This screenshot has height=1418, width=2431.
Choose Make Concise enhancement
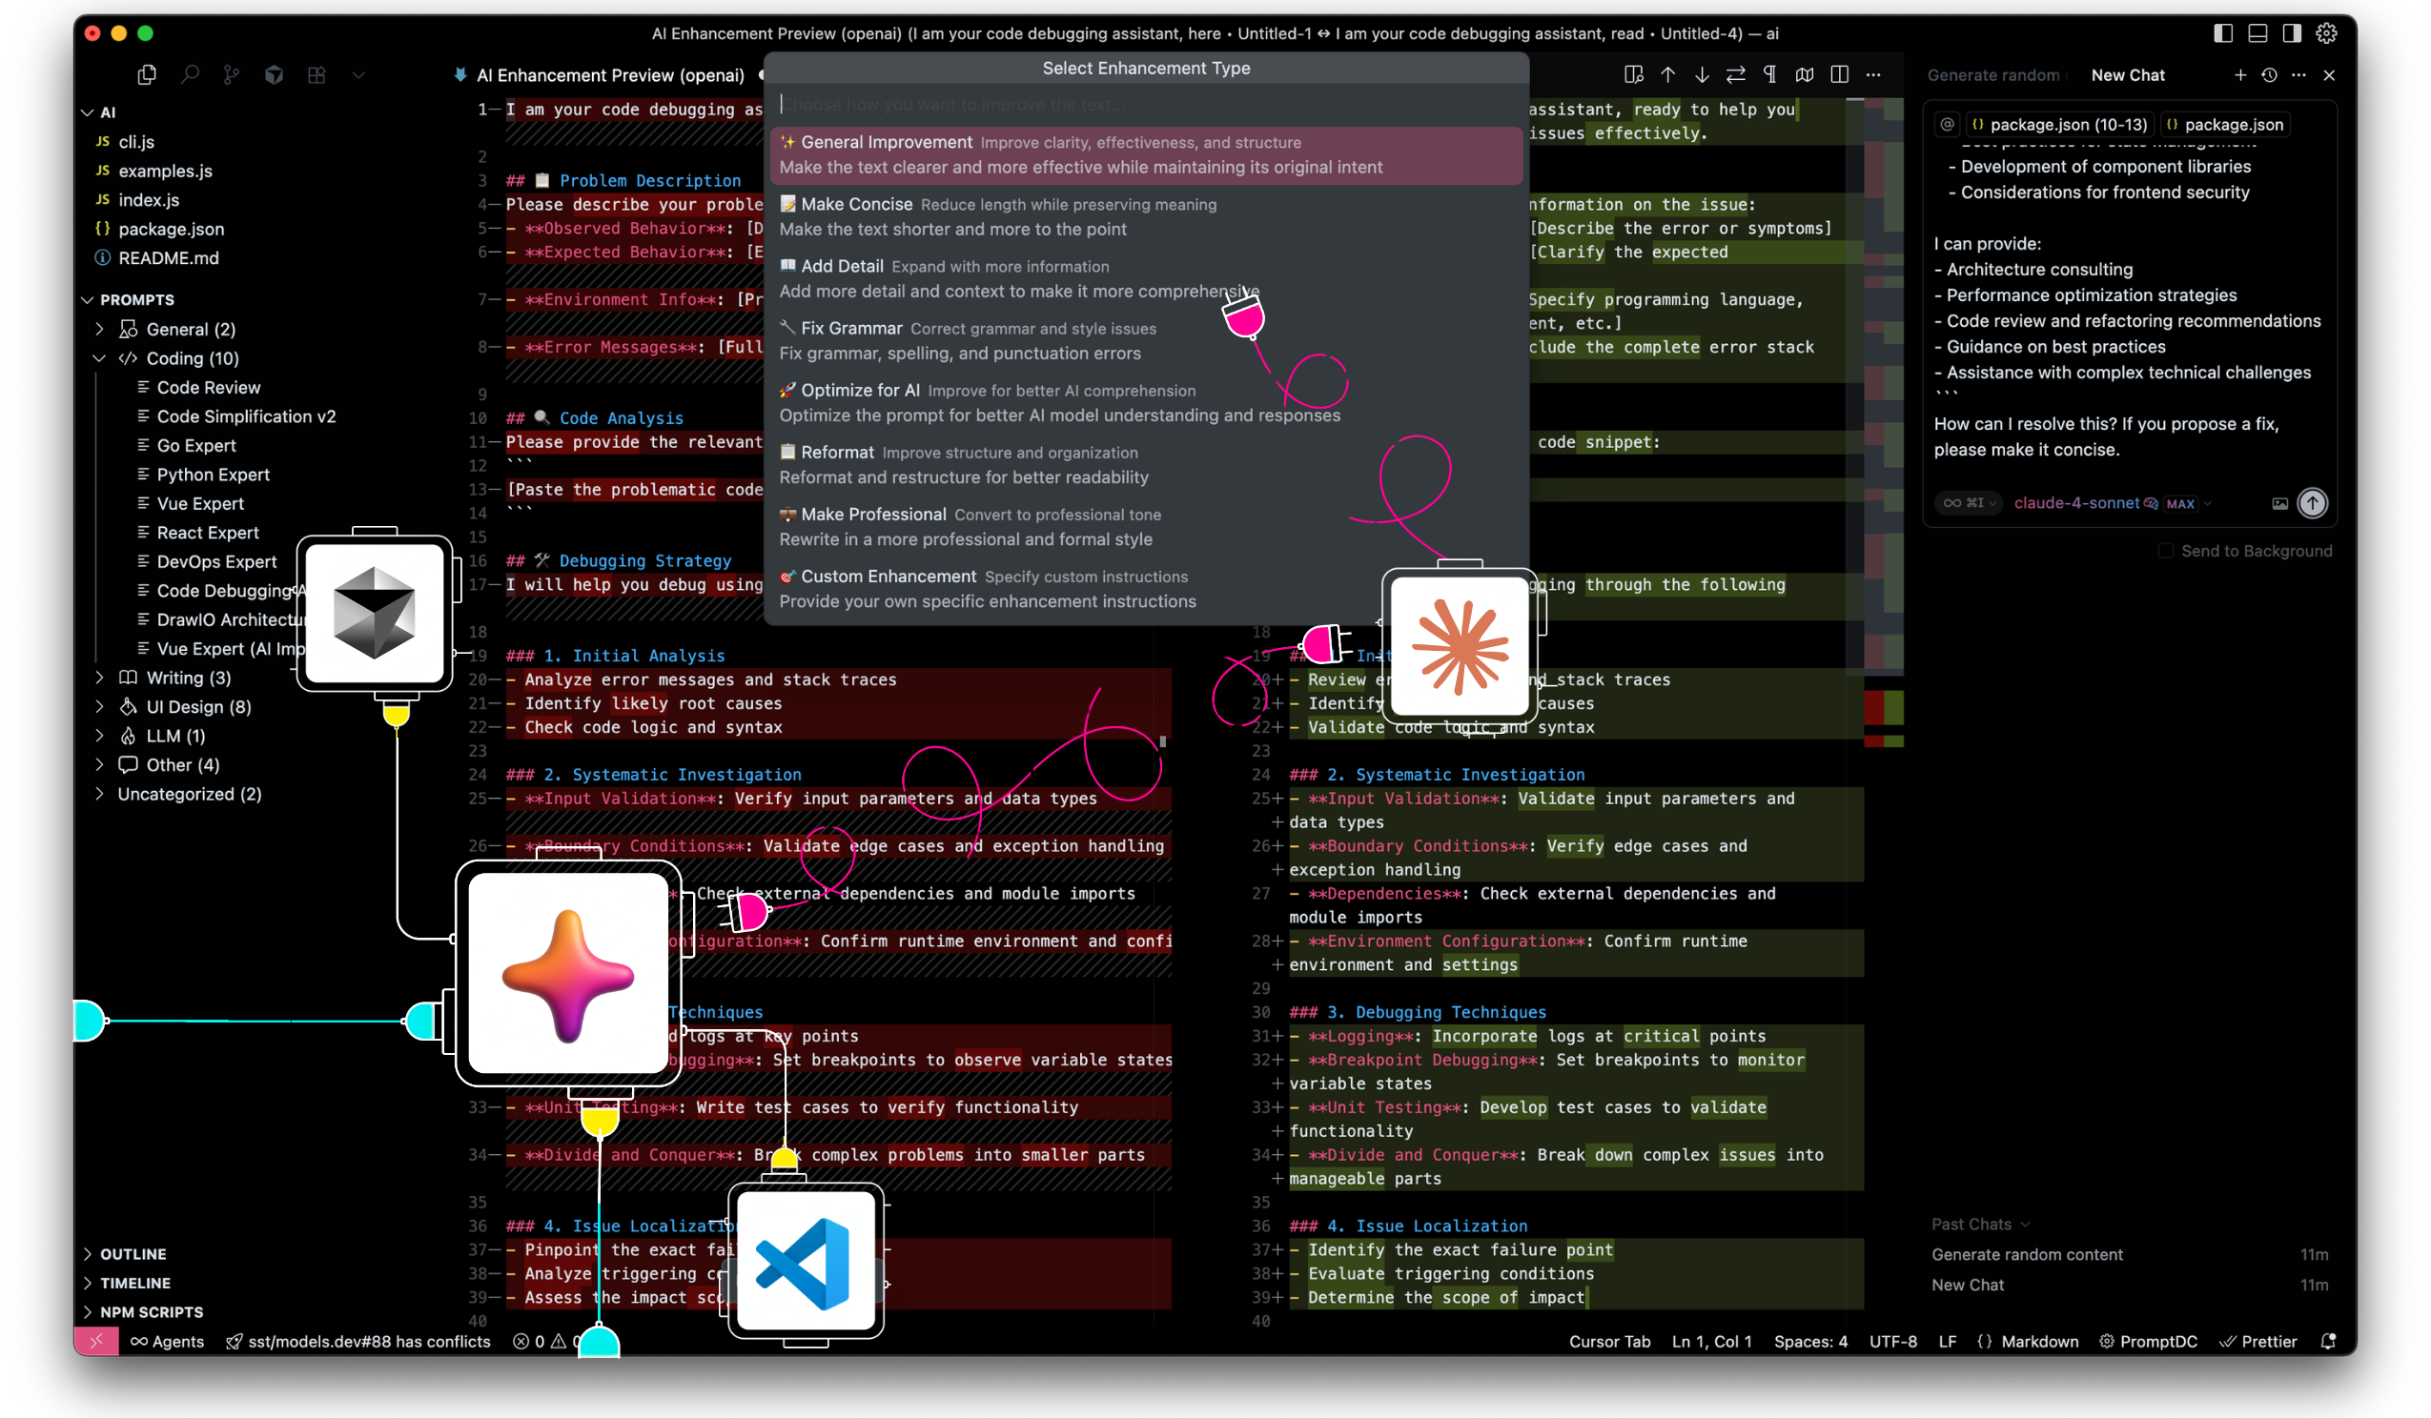point(1146,216)
